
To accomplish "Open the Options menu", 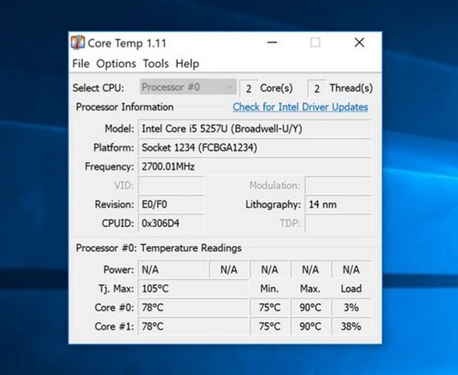I will point(117,63).
